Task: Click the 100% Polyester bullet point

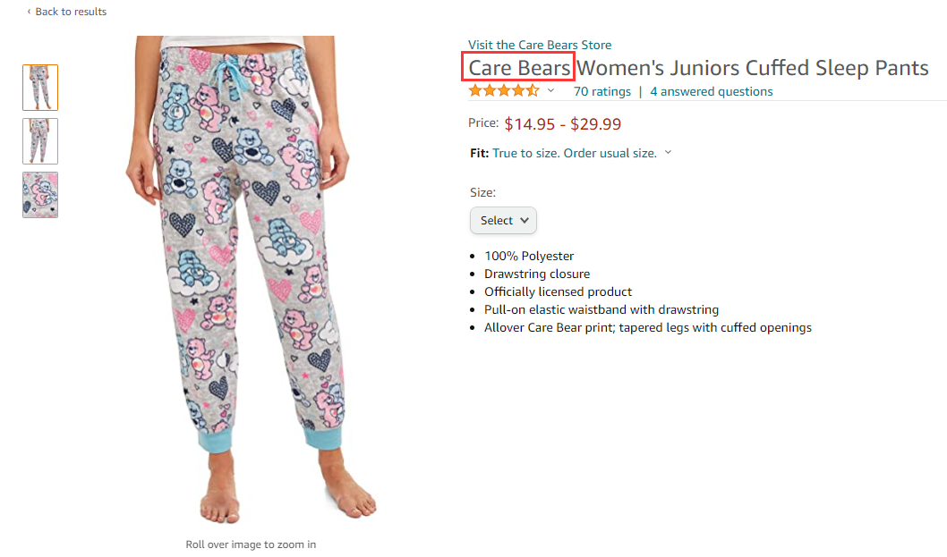Action: click(x=529, y=256)
